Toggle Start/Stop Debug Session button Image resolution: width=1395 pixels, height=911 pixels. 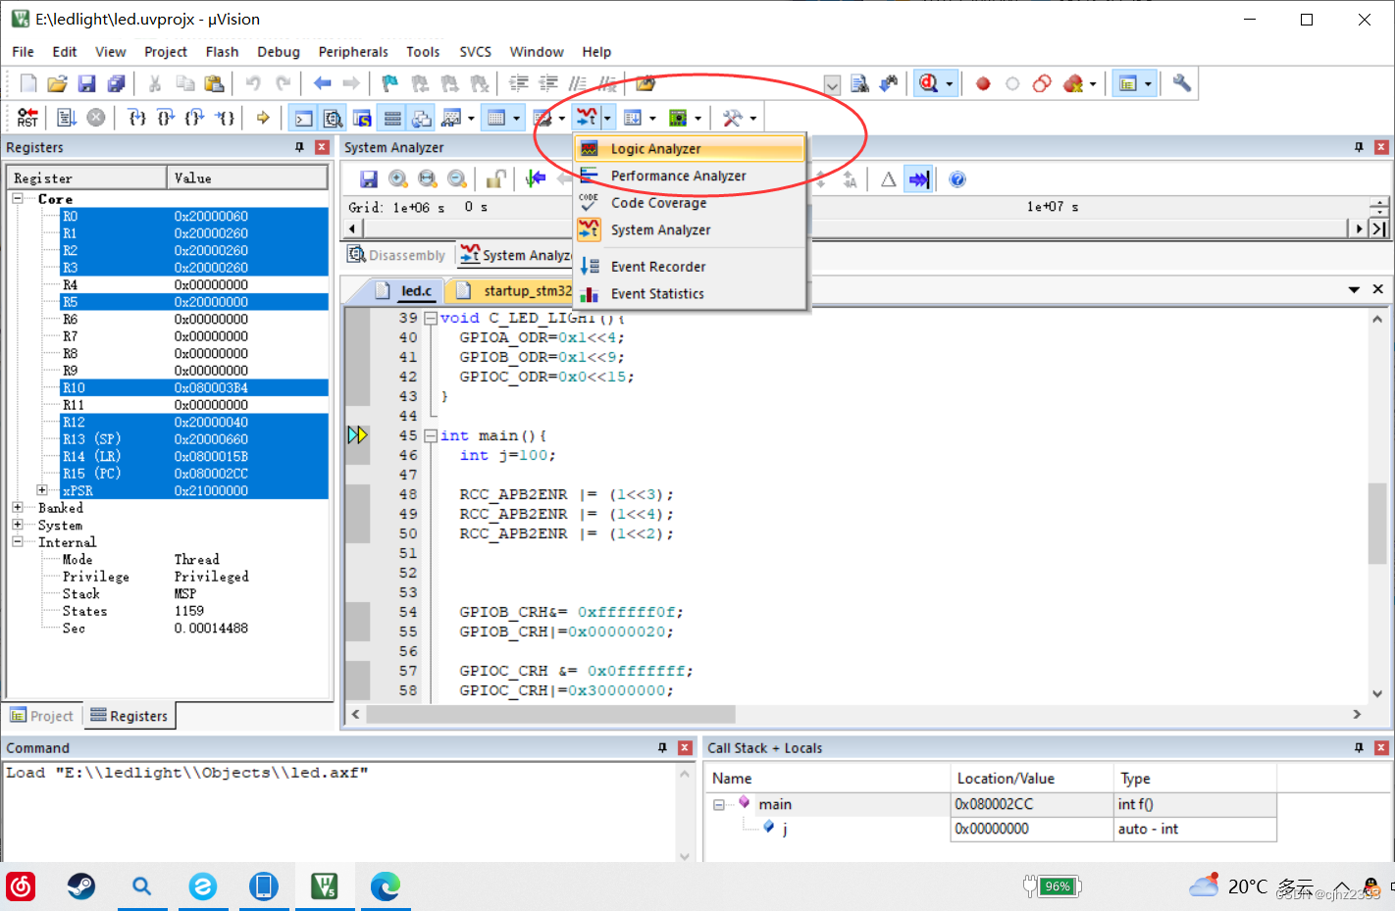(929, 84)
